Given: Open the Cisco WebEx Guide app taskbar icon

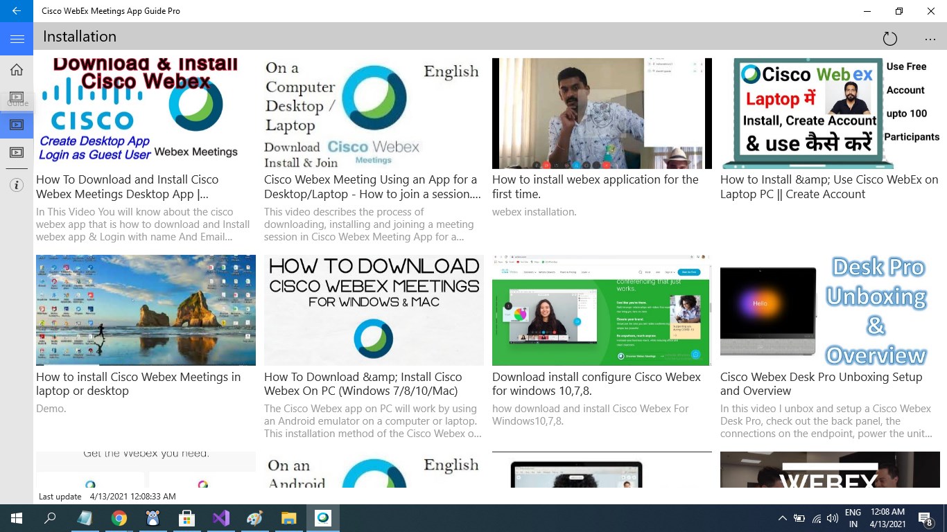Looking at the screenshot, I should tap(323, 517).
